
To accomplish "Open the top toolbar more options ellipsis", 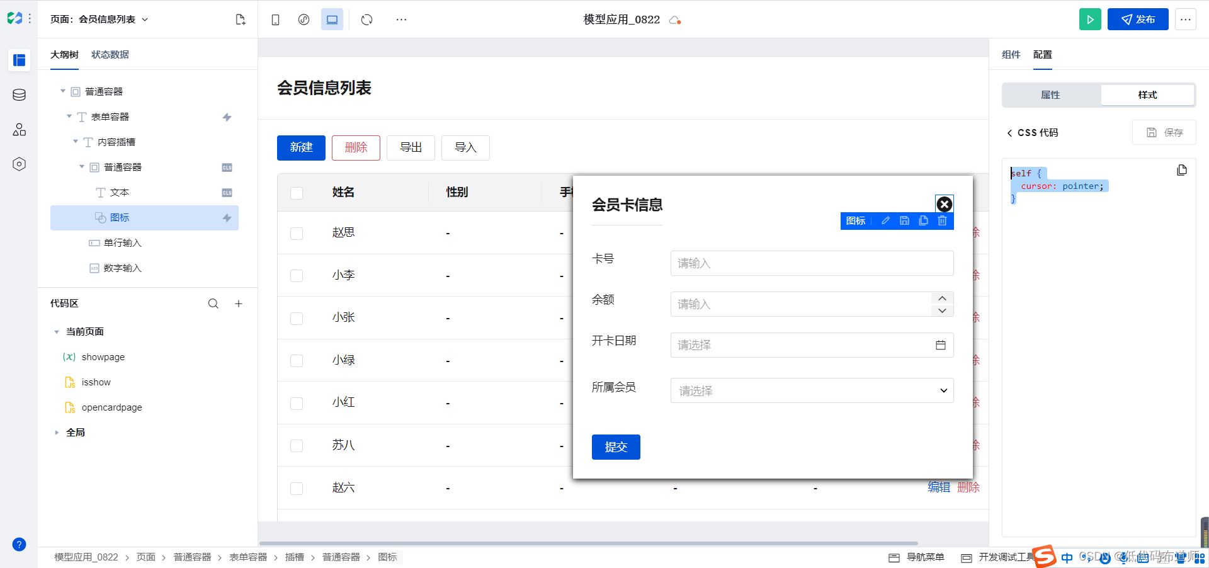I will [401, 20].
